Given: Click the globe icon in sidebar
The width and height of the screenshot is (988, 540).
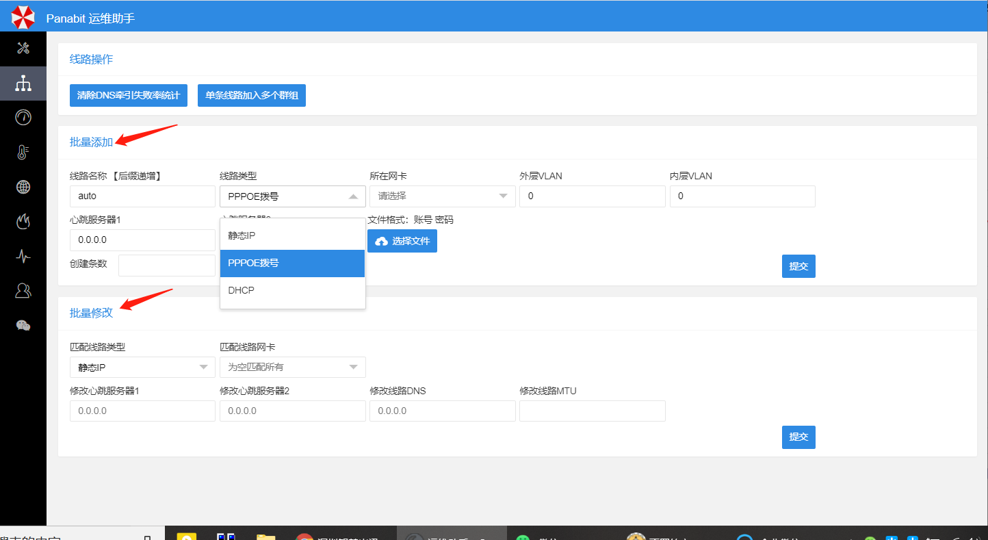Looking at the screenshot, I should click(23, 187).
